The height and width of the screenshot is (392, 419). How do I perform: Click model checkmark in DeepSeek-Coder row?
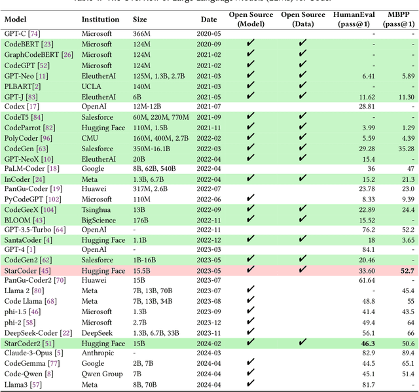point(250,332)
